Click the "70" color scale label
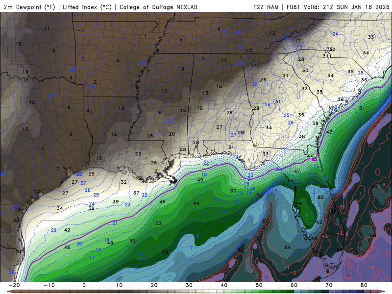Screen dimensions: 392x294 [x=329, y=285]
